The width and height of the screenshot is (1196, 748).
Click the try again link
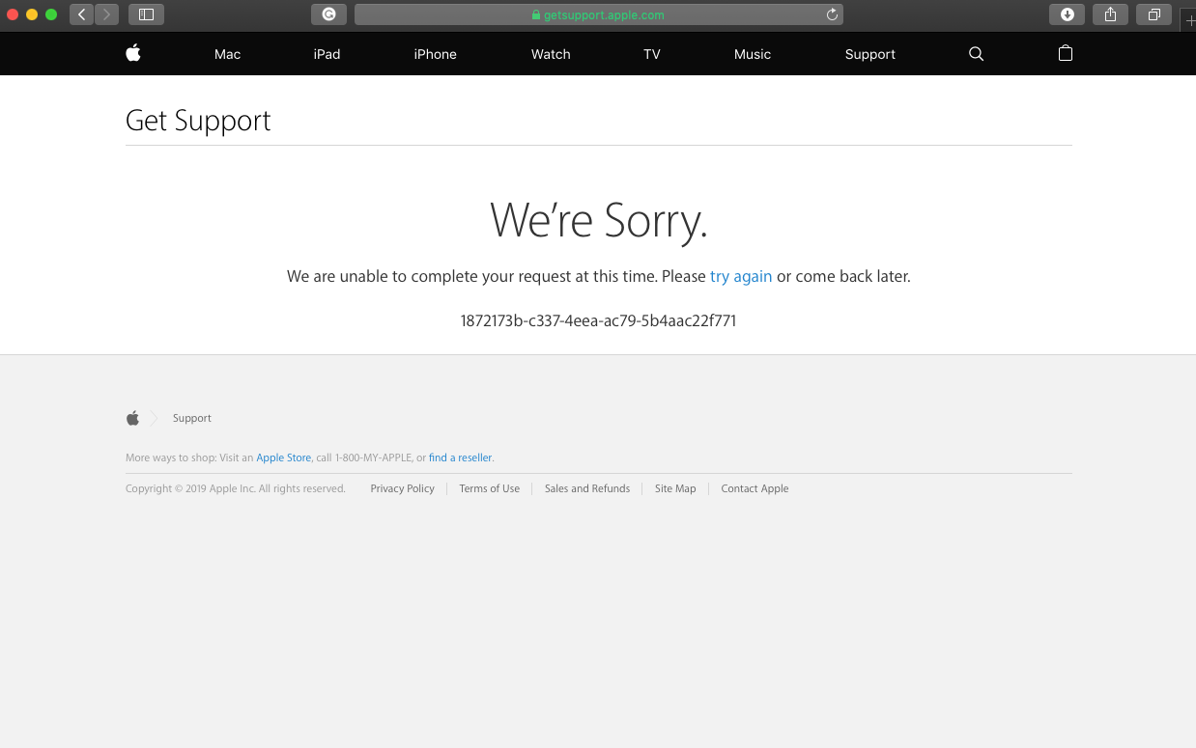(740, 276)
